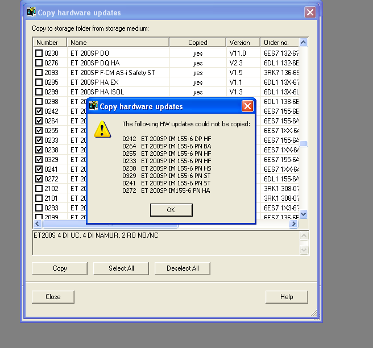Screen dimensions: 373x348
Task: Open Help for this dialog
Action: point(287,297)
